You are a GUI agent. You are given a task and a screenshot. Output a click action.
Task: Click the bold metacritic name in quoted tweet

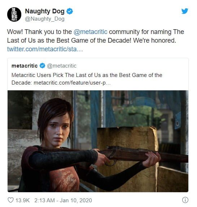point(25,66)
